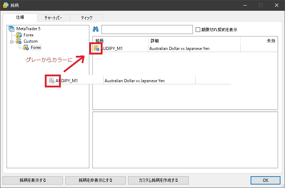Select Forex label under Custom
Viewport: 285px width, 188px height.
36,48
